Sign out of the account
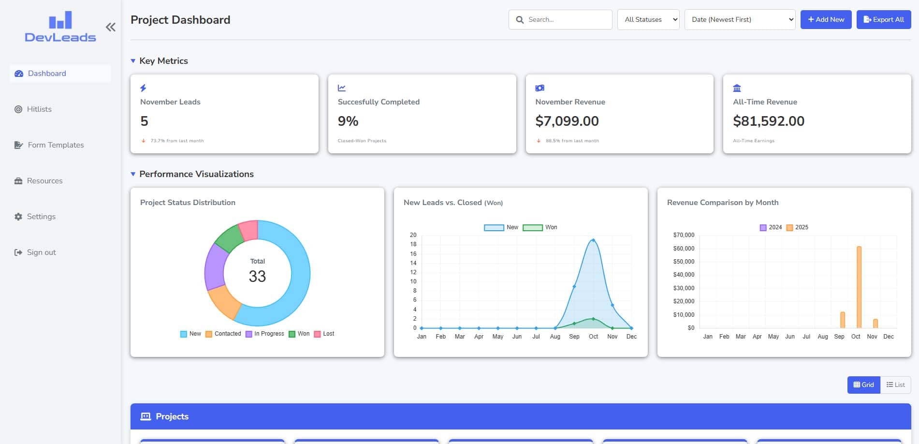Image resolution: width=919 pixels, height=444 pixels. pos(60,252)
